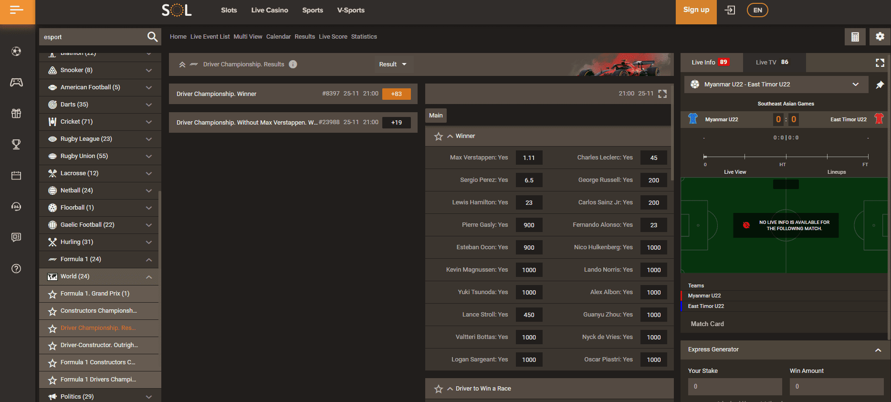Select Sergio Perez odds 6.5
The height and width of the screenshot is (402, 891).
click(x=529, y=180)
